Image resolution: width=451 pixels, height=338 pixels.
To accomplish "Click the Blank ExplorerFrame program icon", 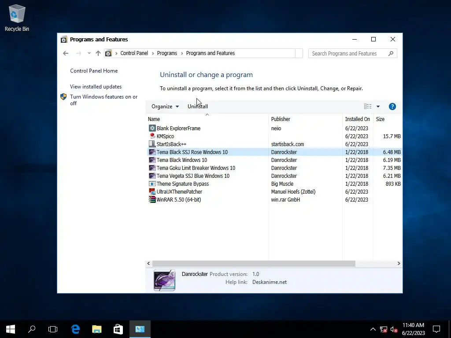I will point(152,128).
